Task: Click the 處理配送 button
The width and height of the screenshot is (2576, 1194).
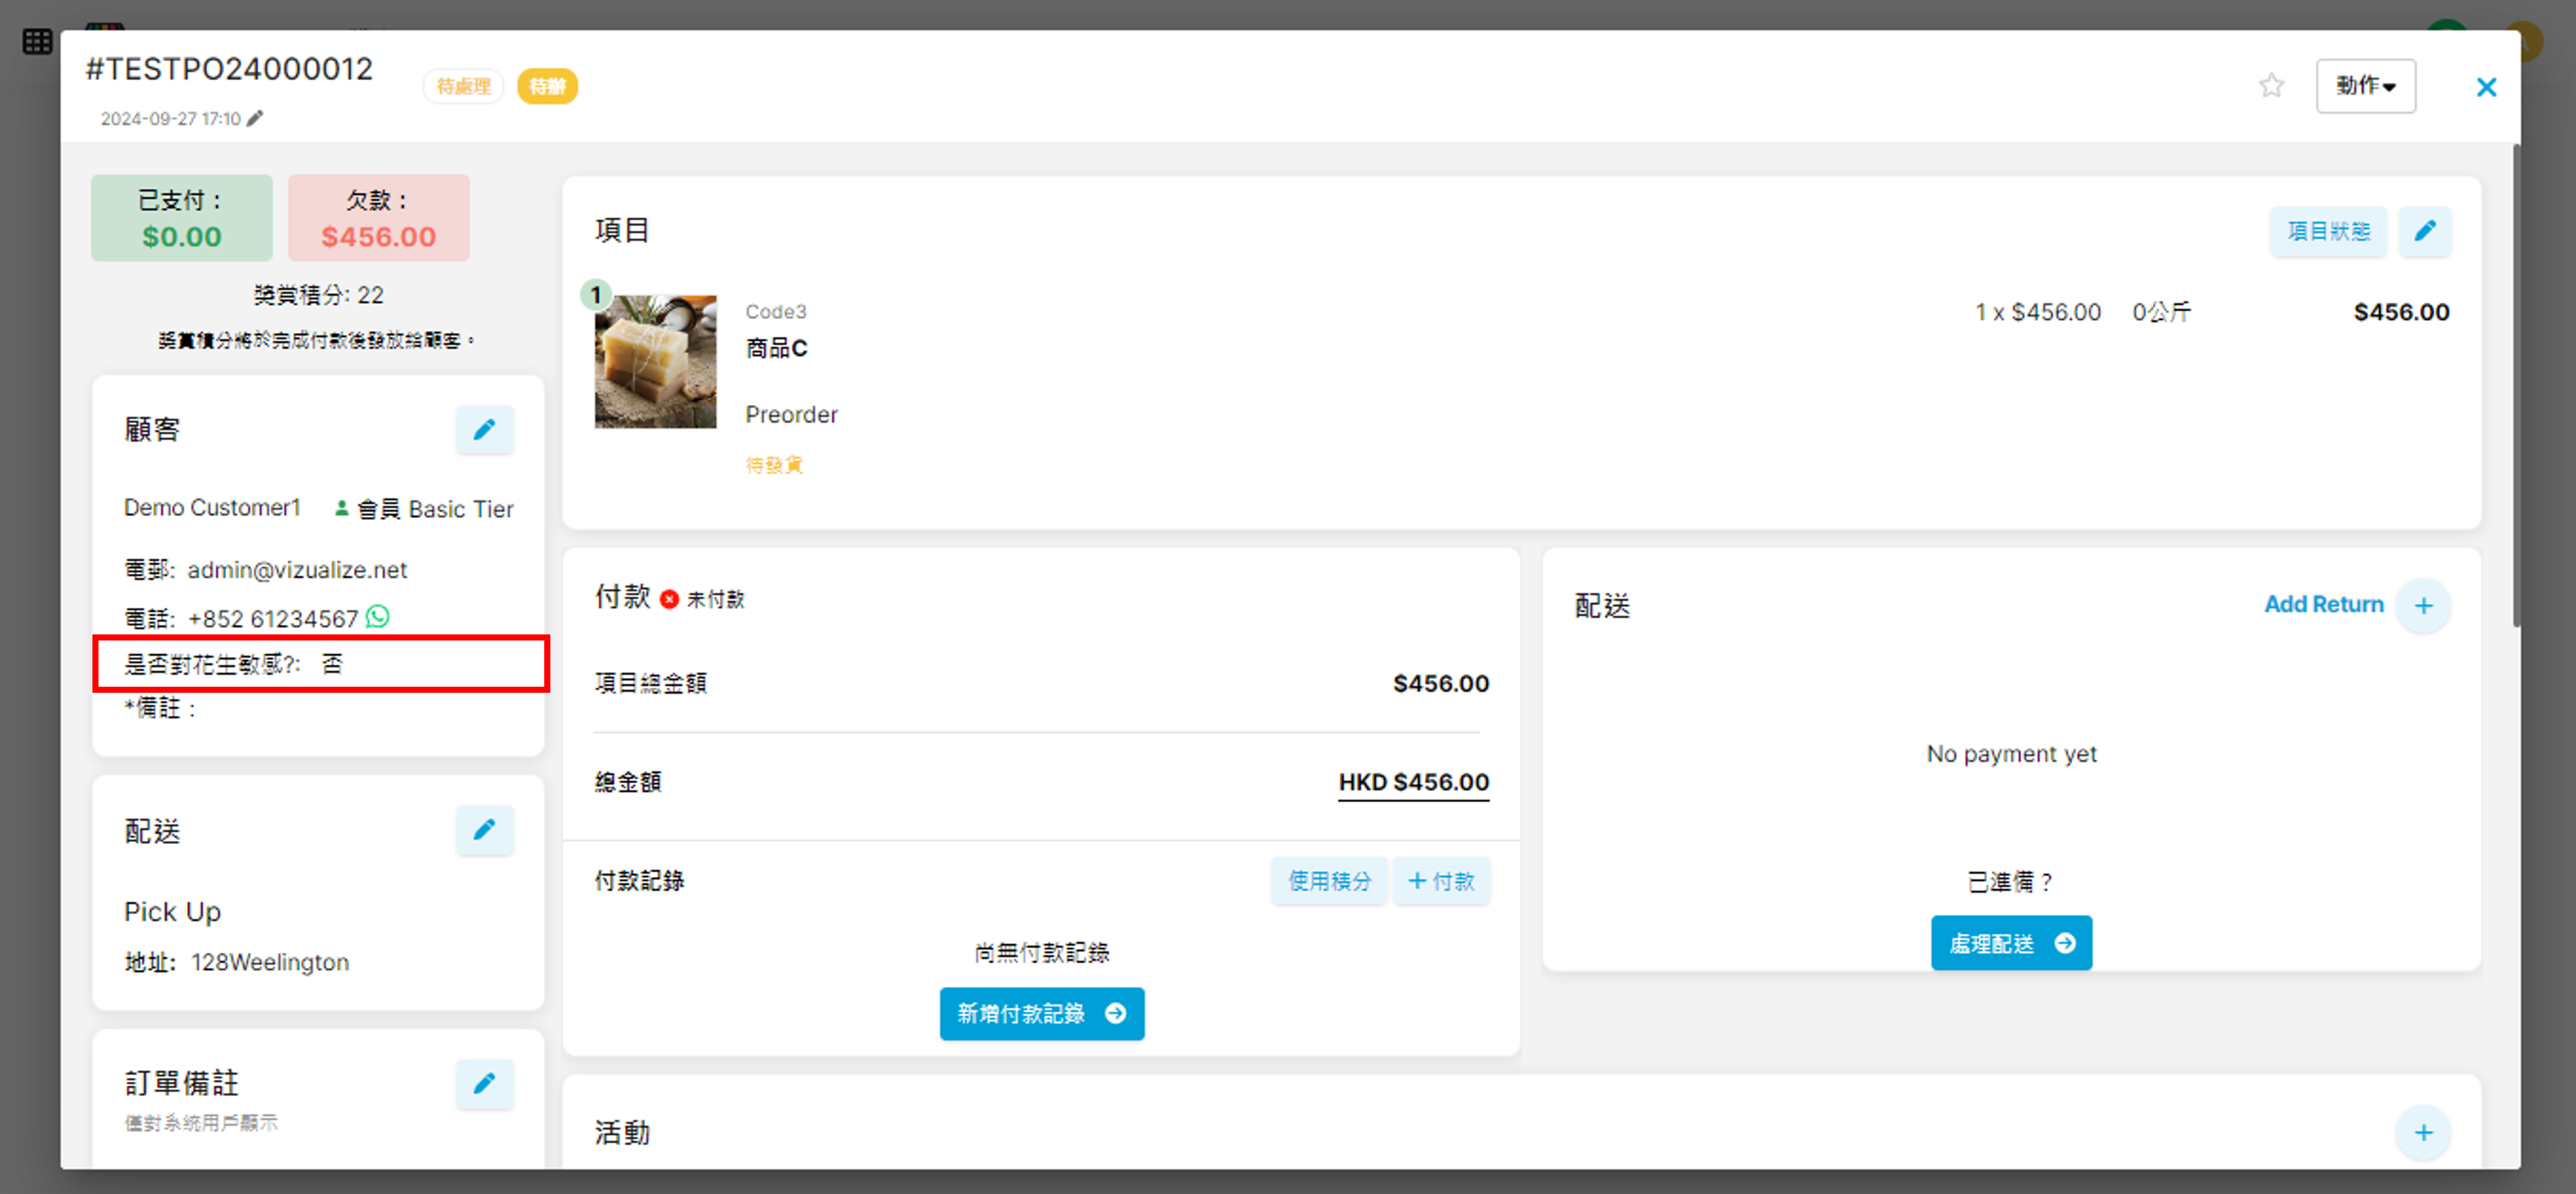Action: coord(2011,943)
